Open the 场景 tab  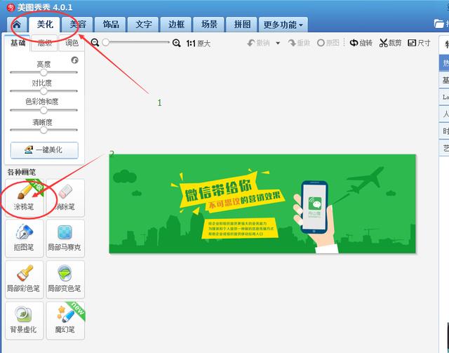click(x=209, y=25)
